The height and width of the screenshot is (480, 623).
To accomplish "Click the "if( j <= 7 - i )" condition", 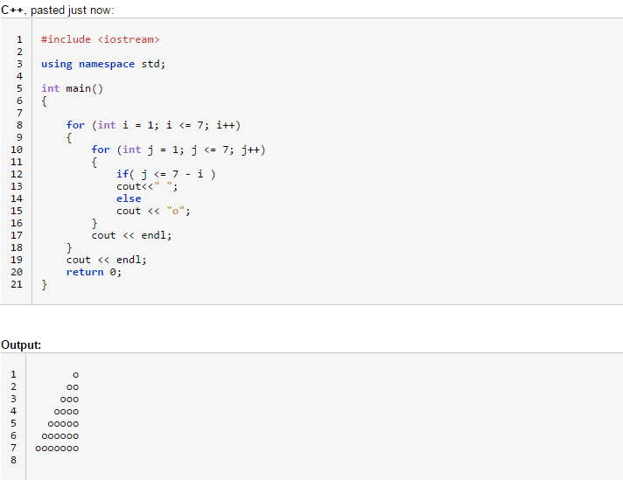I will [166, 174].
